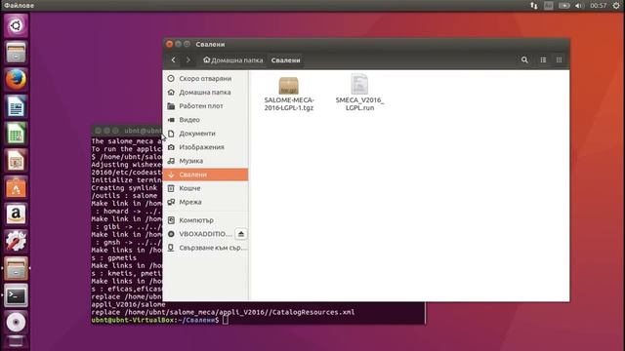Image resolution: width=625 pixels, height=351 pixels.
Task: Open keyboard layout indicator
Action: coord(549,6)
